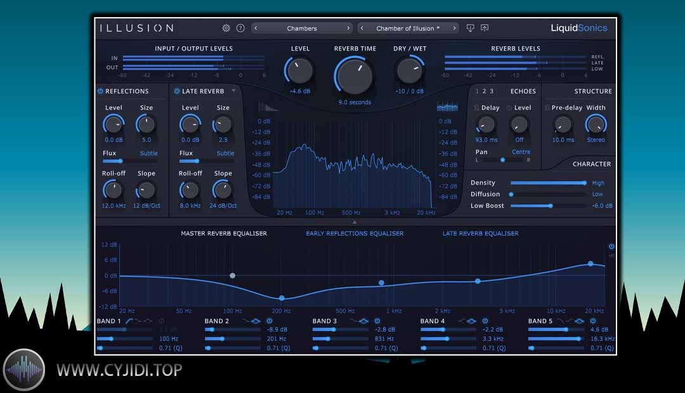Open the settings gear in the header
Screen dimensions: 685x393
(x=226, y=28)
